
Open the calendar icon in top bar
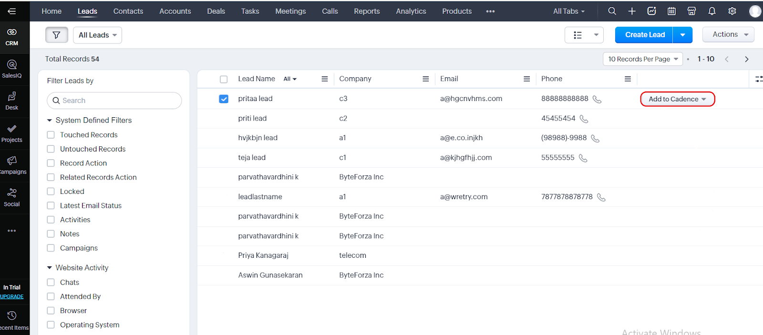point(671,11)
